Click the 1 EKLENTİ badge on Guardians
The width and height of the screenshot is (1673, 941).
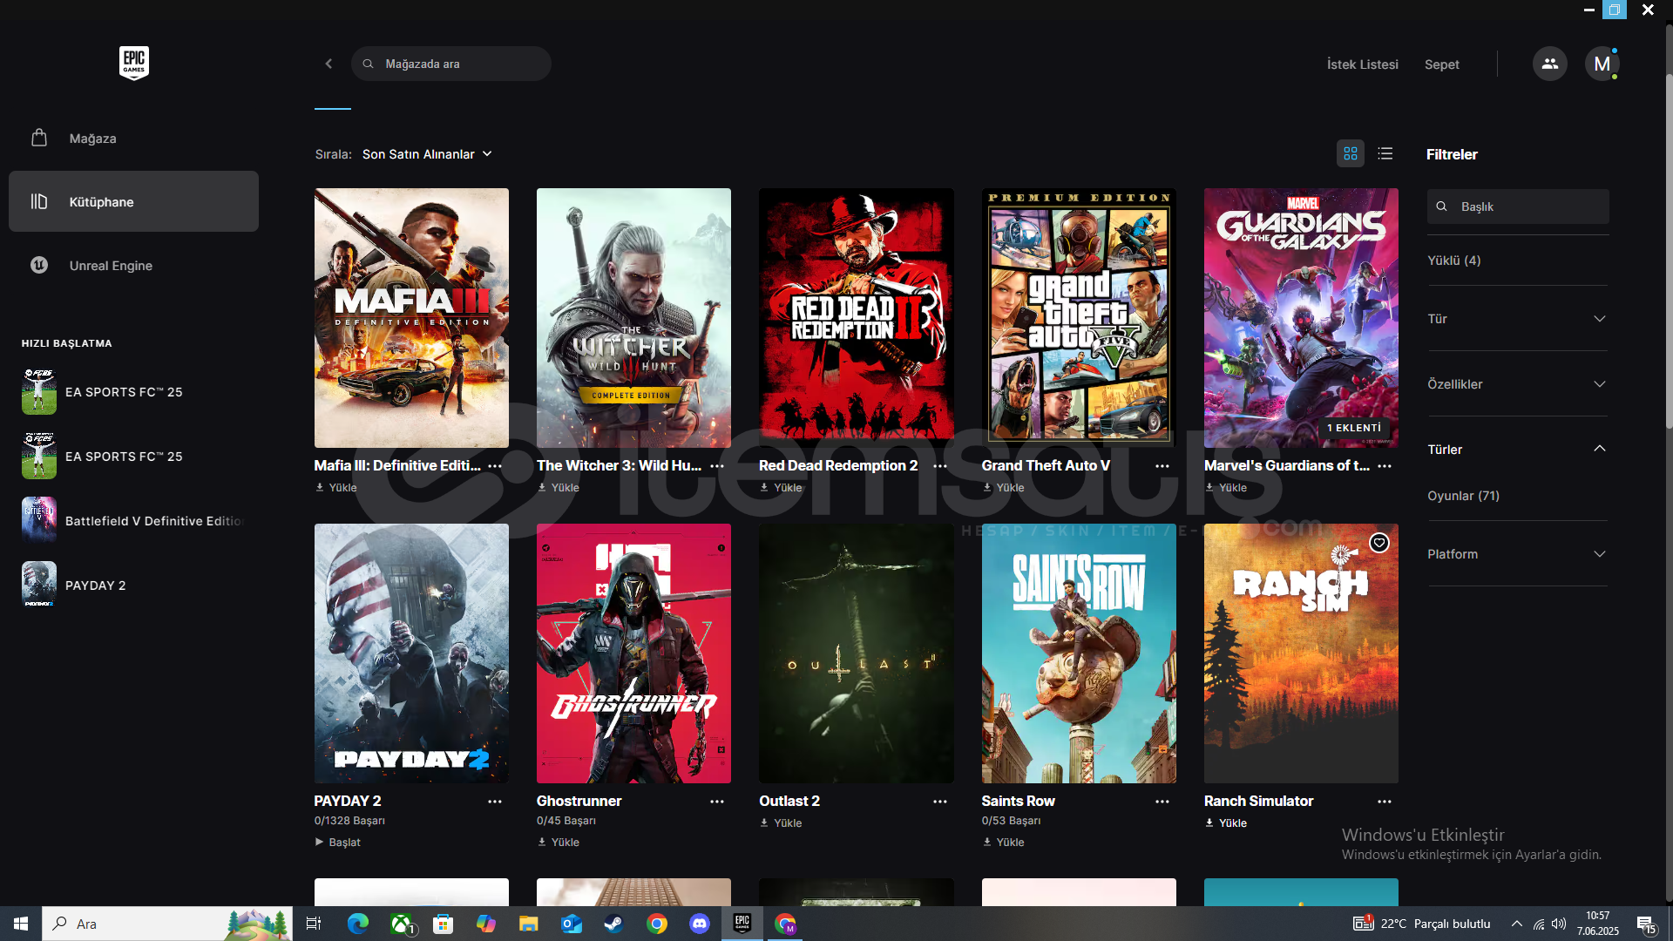(x=1354, y=428)
